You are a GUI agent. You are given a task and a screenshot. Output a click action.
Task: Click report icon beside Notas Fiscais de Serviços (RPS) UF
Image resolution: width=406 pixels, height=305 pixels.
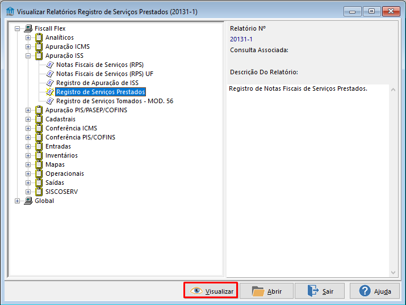tap(50, 74)
